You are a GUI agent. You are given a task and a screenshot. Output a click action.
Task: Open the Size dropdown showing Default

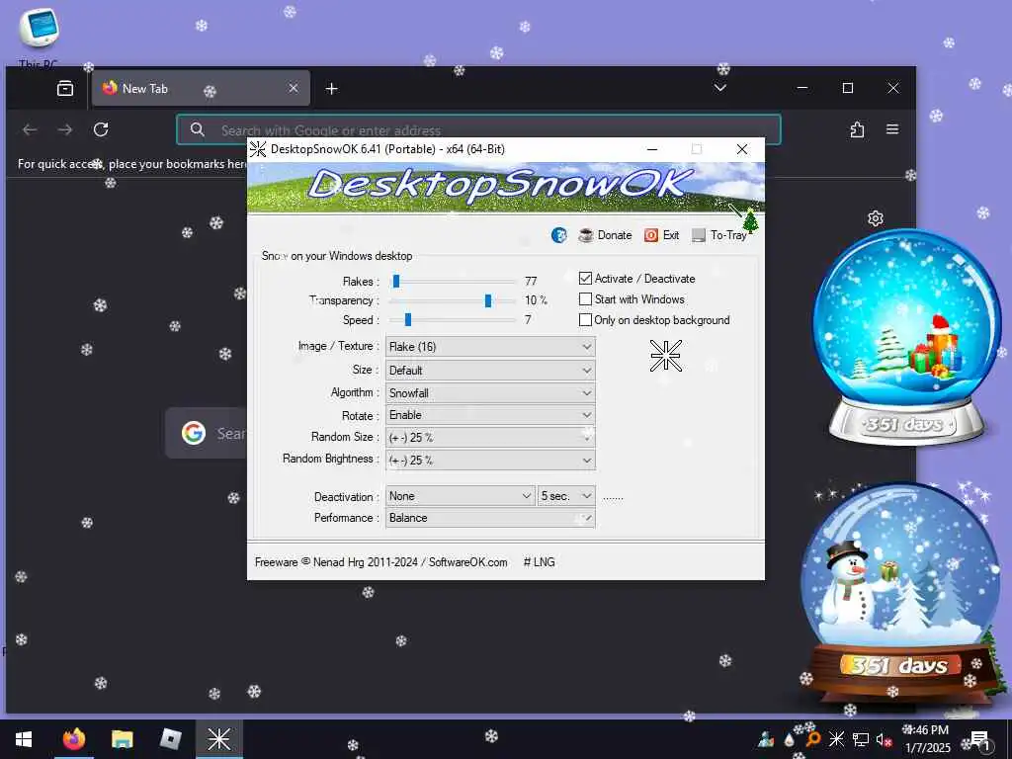click(490, 371)
